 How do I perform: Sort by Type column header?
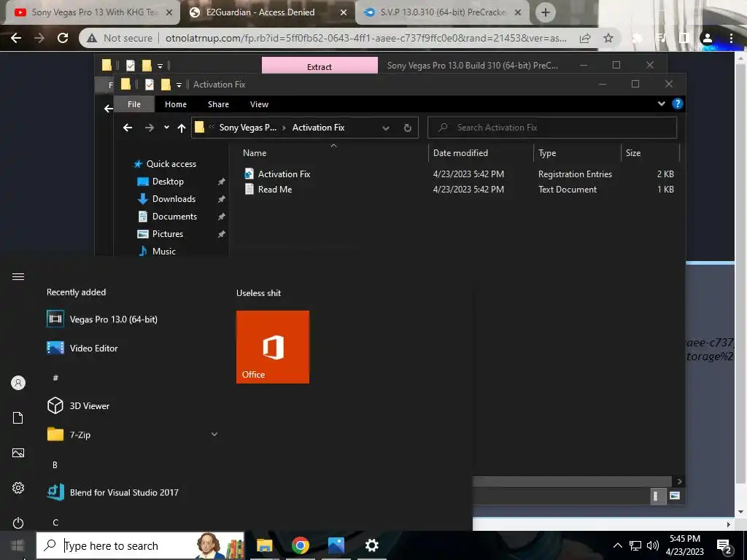(547, 153)
